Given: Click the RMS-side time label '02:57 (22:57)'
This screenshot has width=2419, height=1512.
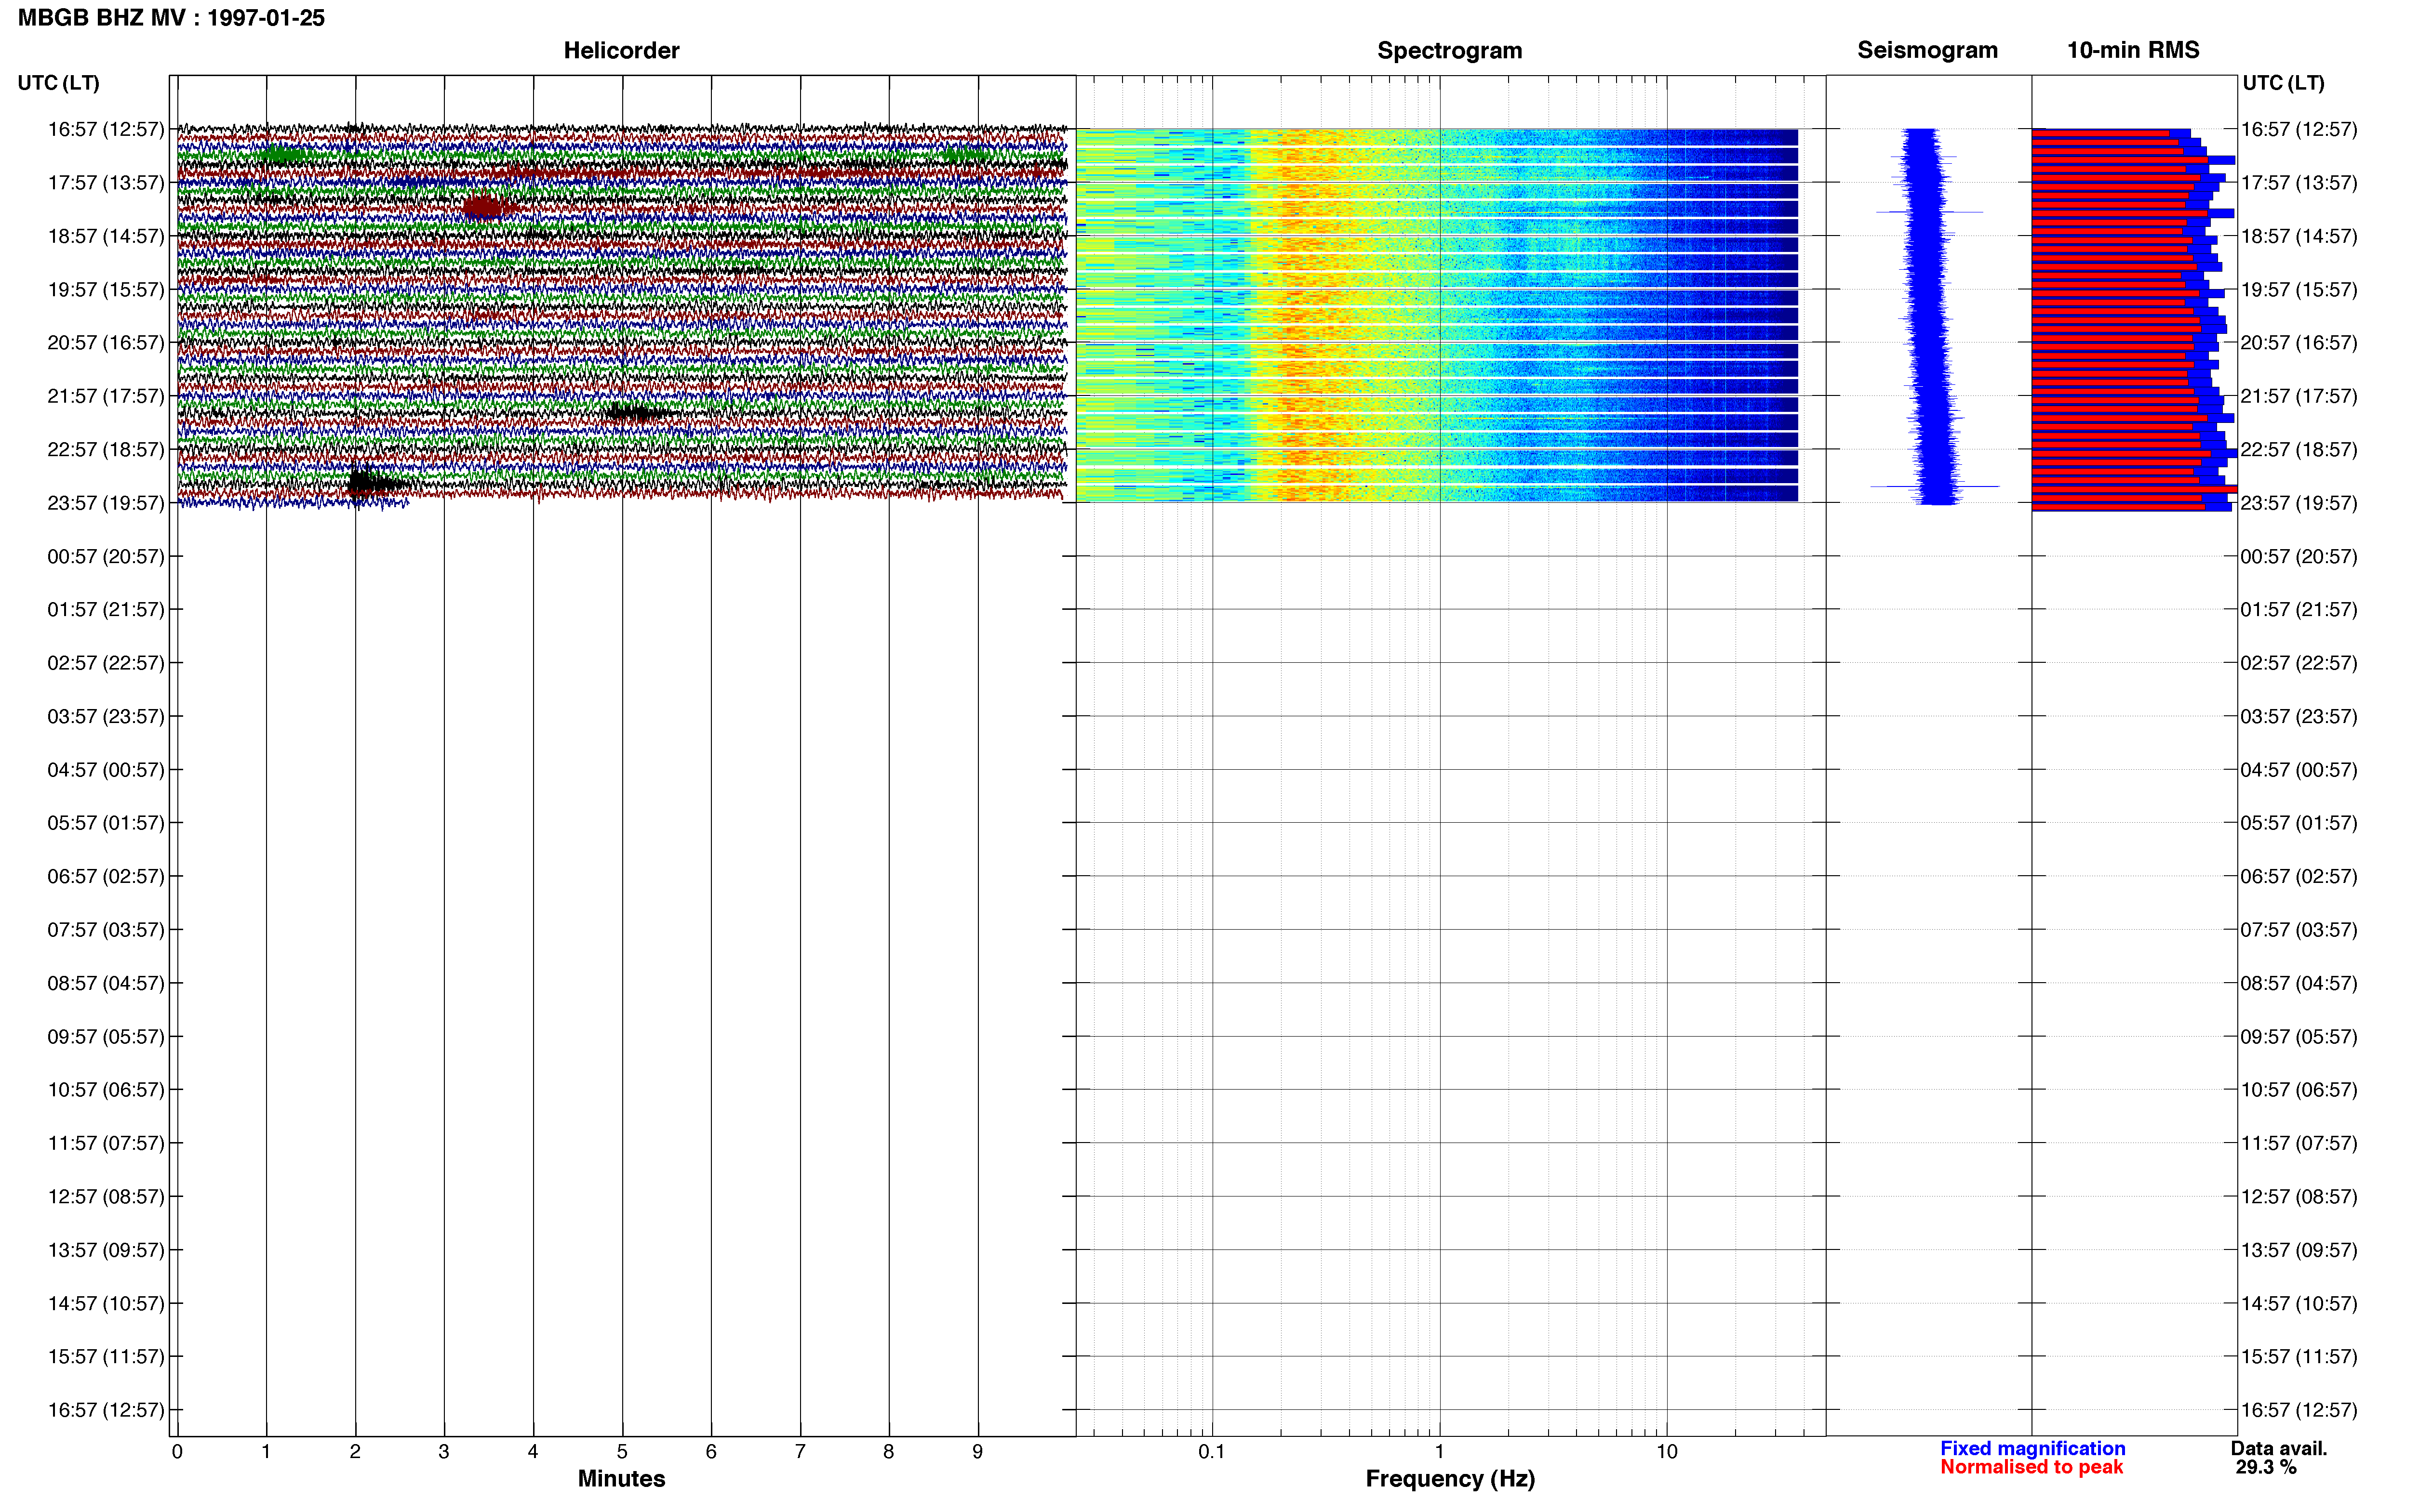Looking at the screenshot, I should (2299, 662).
